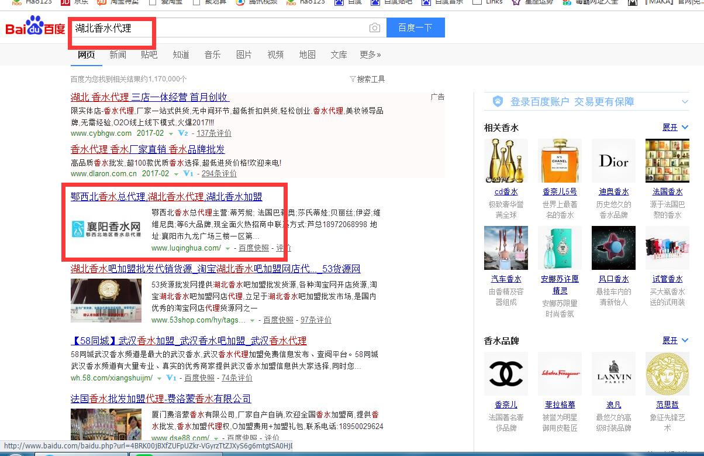The width and height of the screenshot is (704, 456).
Task: Open the cd香水 bottle picture
Action: 506,160
